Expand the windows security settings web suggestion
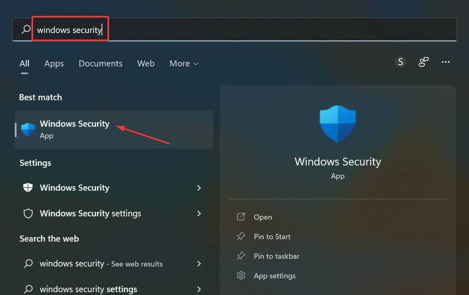Screen dimensions: 469x295 pos(199,289)
